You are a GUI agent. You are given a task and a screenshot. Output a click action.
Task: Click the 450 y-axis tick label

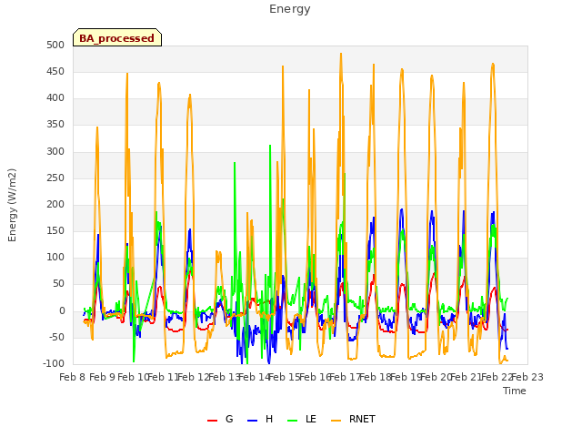coord(55,71)
